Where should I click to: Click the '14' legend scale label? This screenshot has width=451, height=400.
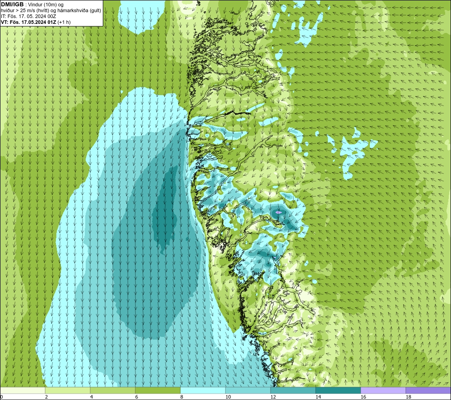coord(318,397)
